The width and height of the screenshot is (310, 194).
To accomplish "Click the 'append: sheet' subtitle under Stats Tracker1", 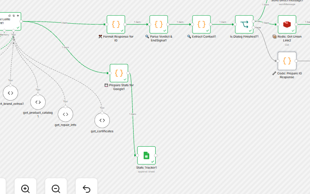I will 146,172.
